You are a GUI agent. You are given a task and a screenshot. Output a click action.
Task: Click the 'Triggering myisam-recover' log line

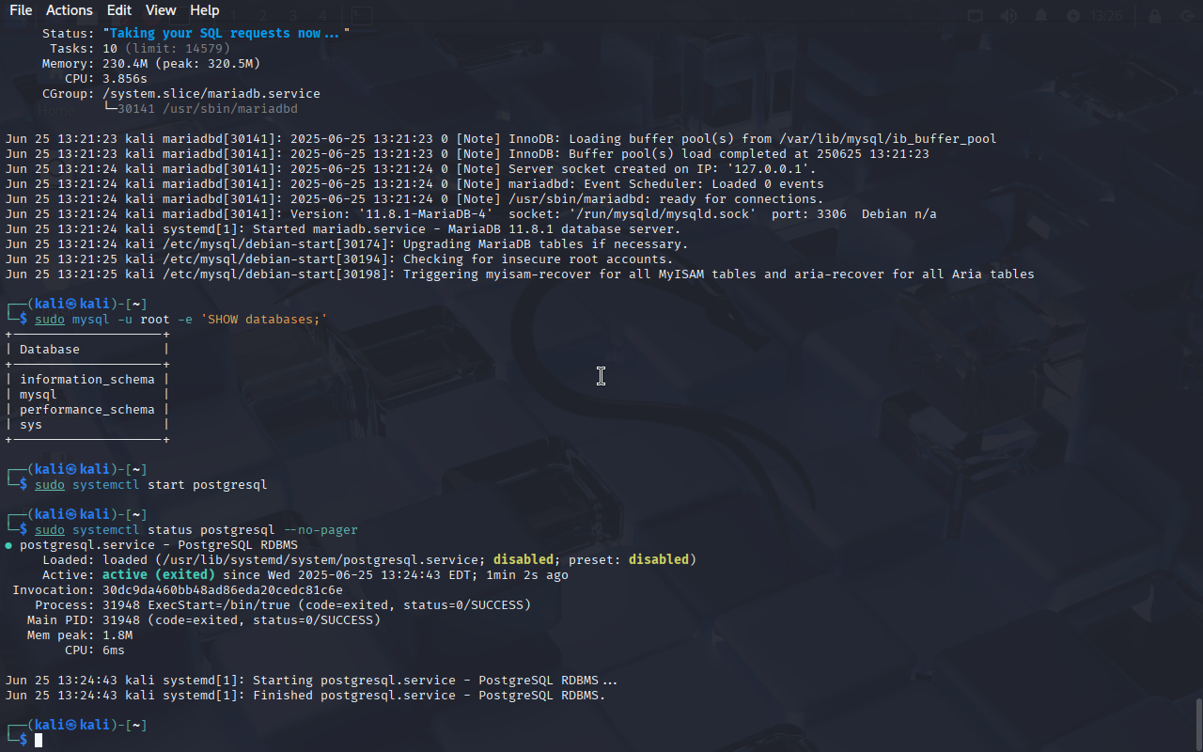point(520,274)
